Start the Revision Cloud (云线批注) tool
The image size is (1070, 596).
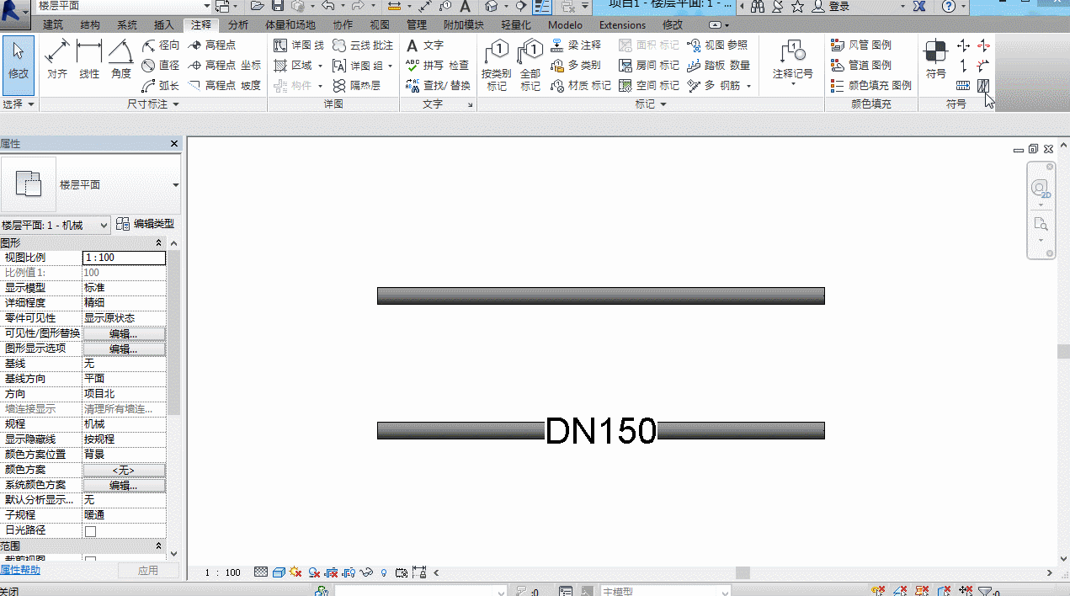[363, 45]
